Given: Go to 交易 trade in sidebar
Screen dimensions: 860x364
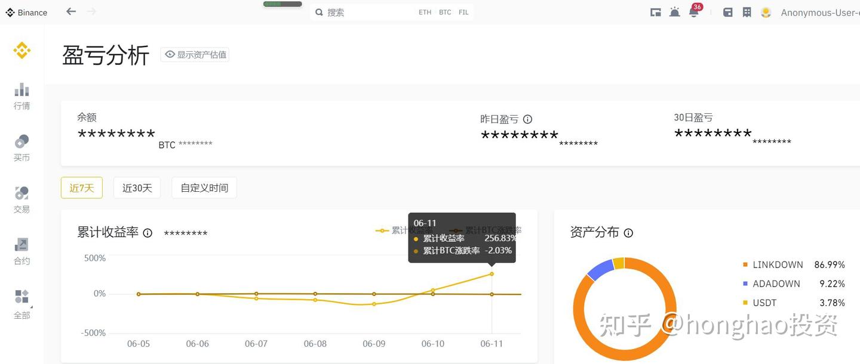Looking at the screenshot, I should point(22,199).
